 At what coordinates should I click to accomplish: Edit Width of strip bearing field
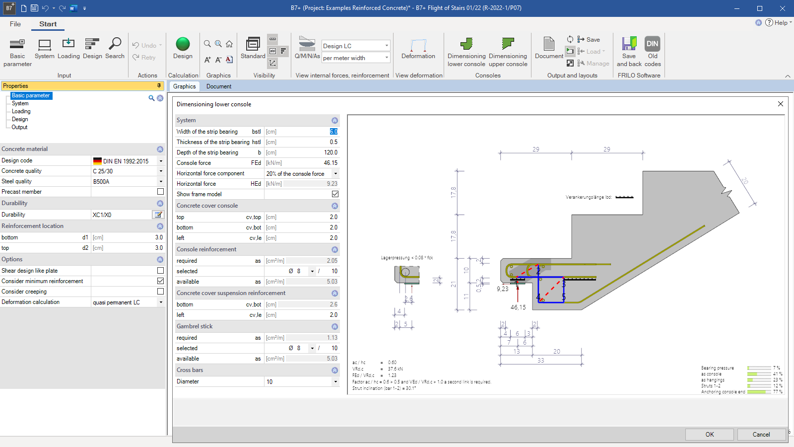pos(302,132)
